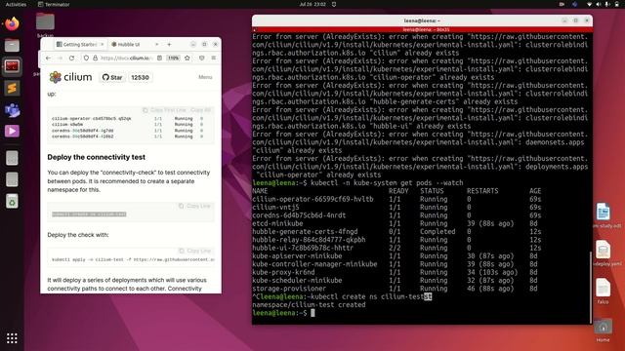Click Copy All above the pod list

(200, 110)
